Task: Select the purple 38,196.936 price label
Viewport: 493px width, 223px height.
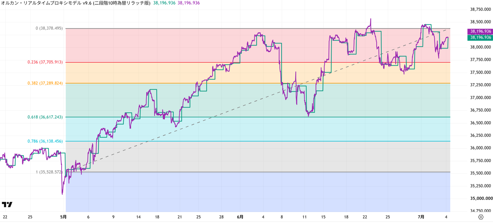Action: click(x=480, y=31)
